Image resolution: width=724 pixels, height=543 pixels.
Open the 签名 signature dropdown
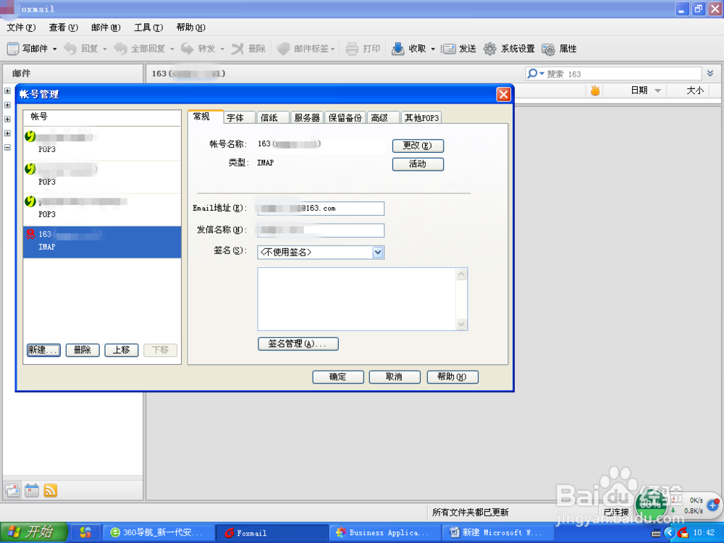pyautogui.click(x=377, y=252)
